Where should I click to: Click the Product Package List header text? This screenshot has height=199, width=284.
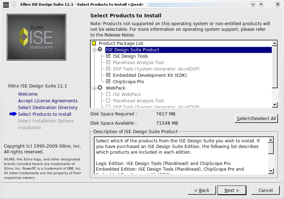point(121,44)
